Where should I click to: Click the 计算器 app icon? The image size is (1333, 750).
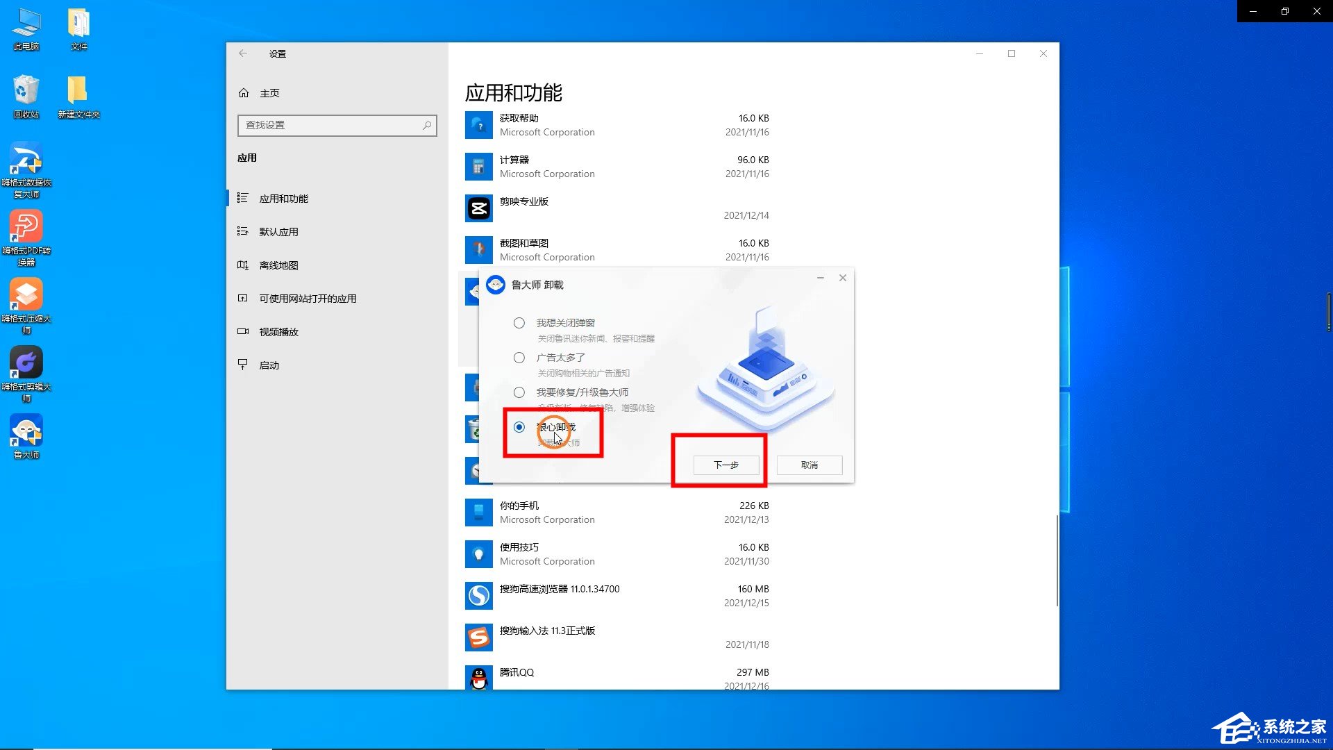[478, 167]
